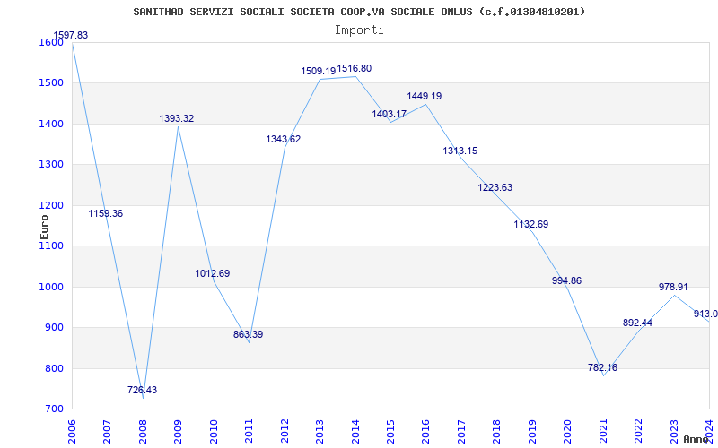Select the 2006 year axis label

pos(72,431)
